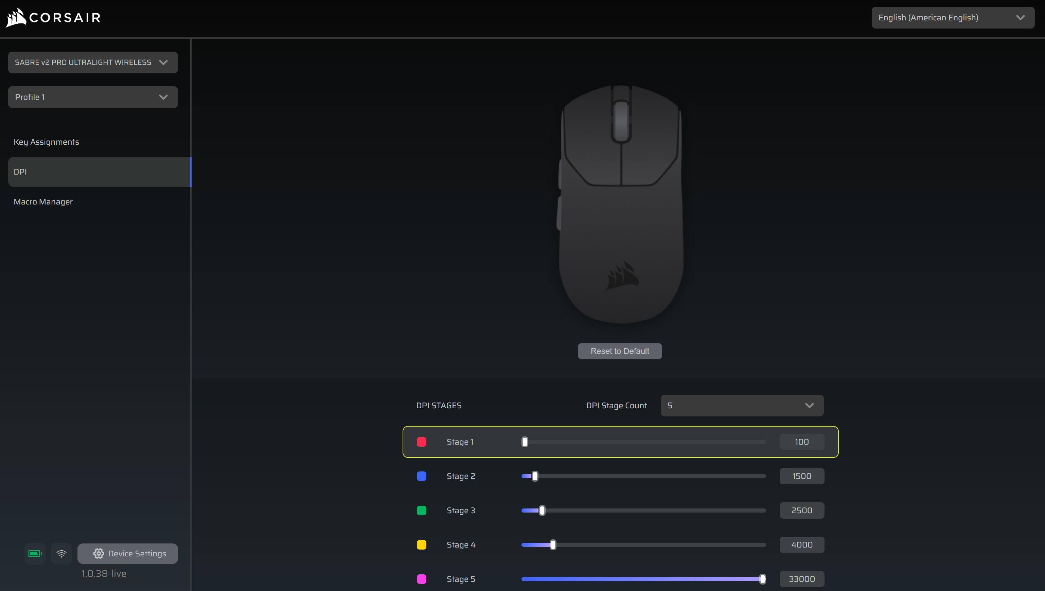Viewport: 1045px width, 591px height.
Task: Open the device selection dropdown
Action: 93,62
